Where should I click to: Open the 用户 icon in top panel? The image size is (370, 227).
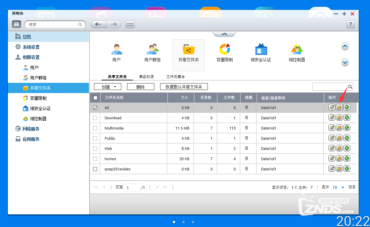click(116, 53)
